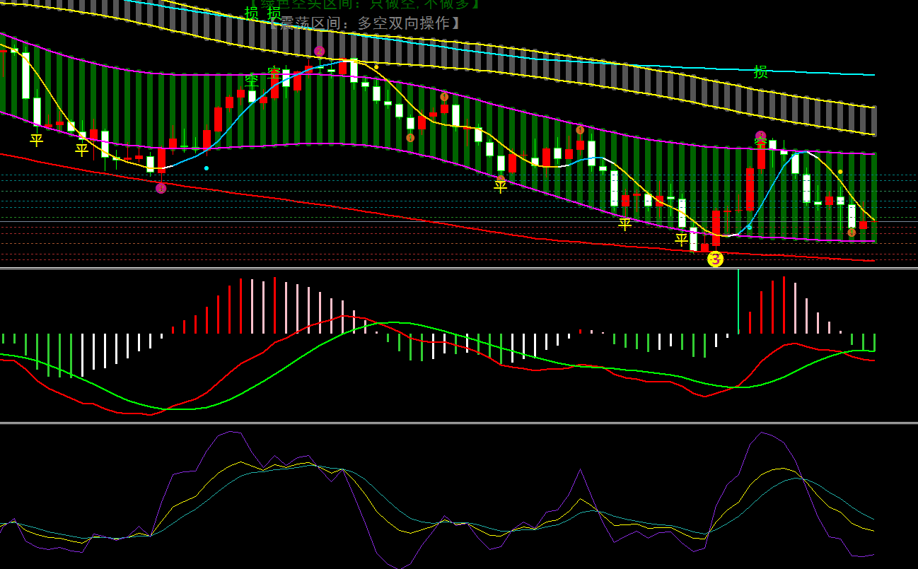
Task: Select the 平 label beside the yellow 3 marker
Action: tap(681, 240)
